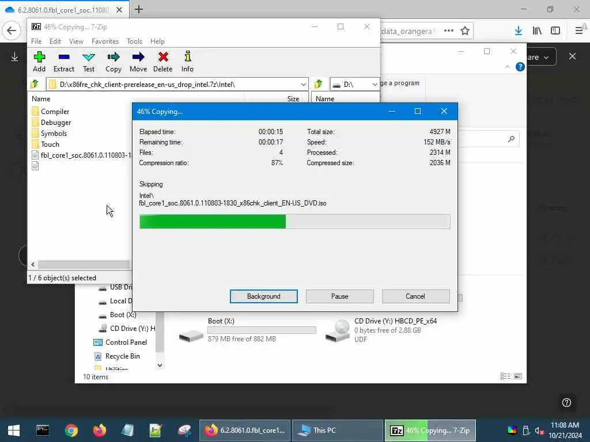Select Boot (X:) in Explorer sidebar
This screenshot has height=442, width=590.
click(118, 315)
